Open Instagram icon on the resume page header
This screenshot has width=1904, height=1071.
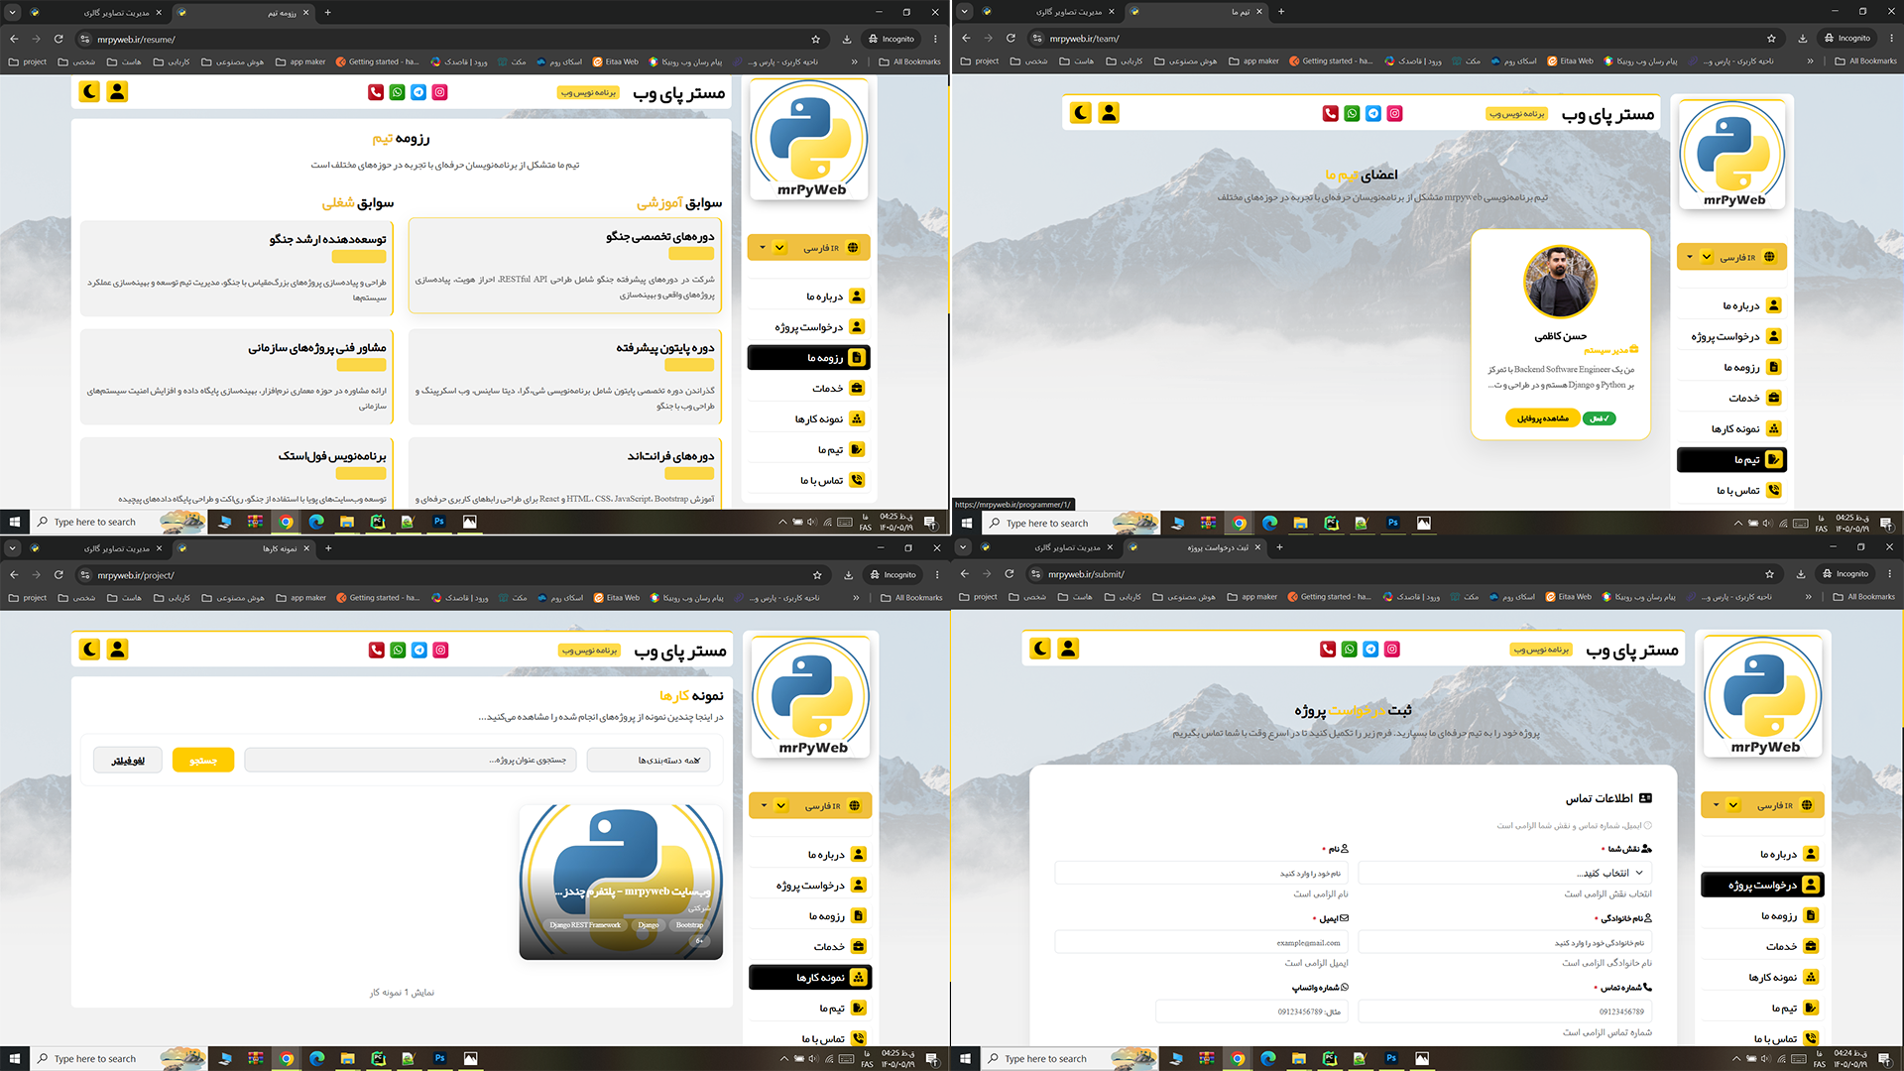[440, 92]
